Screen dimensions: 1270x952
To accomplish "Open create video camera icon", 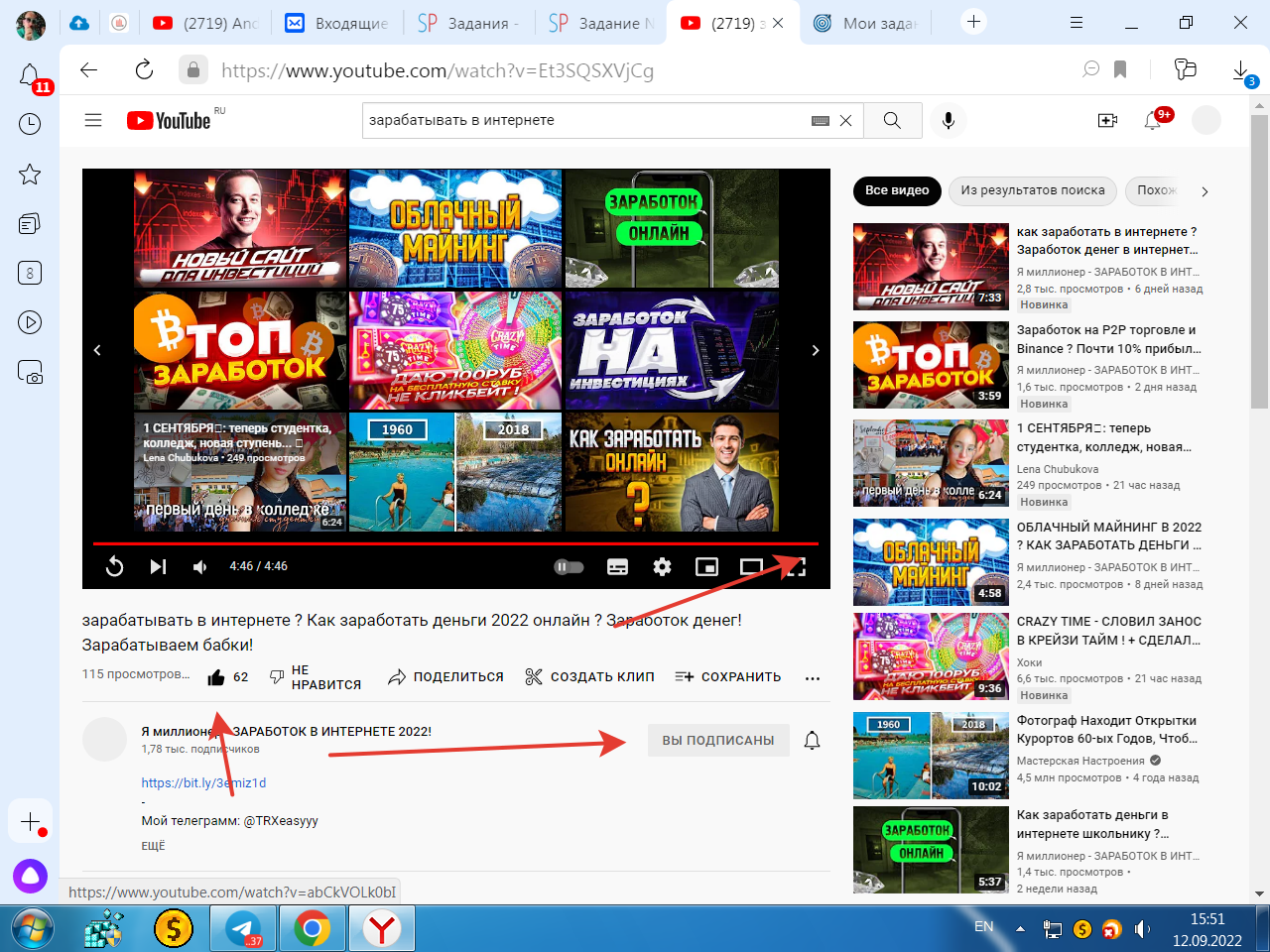I will tap(1108, 120).
